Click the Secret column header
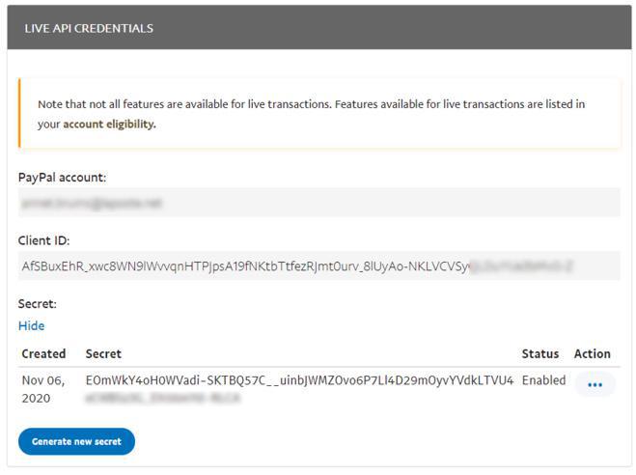 103,353
